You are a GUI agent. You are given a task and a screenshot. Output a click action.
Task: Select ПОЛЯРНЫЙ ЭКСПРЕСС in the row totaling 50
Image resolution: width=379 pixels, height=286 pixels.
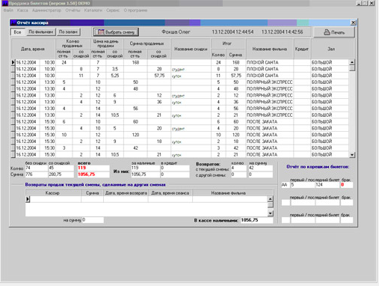[x=270, y=82]
